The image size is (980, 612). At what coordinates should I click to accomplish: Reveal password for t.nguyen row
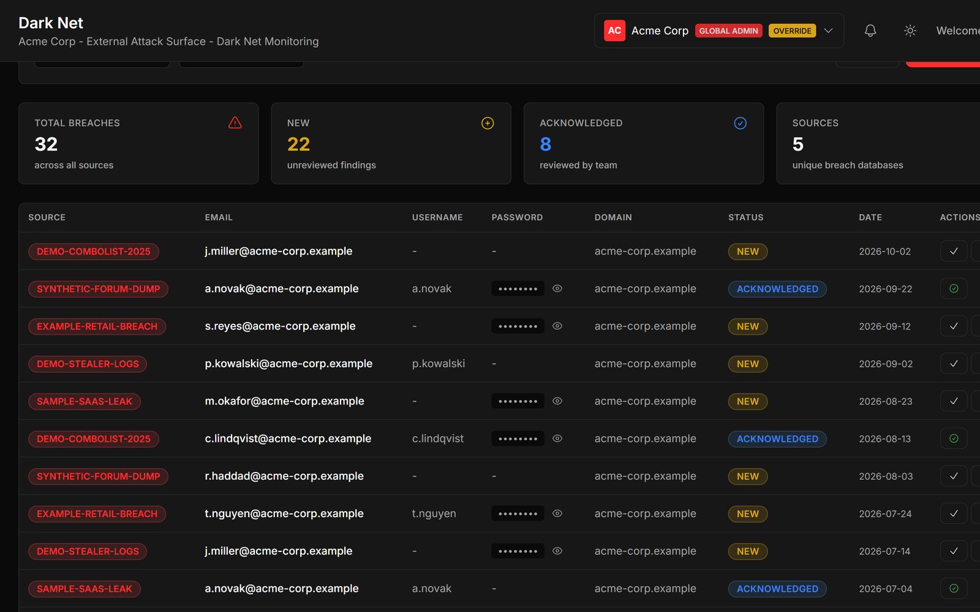coord(557,513)
